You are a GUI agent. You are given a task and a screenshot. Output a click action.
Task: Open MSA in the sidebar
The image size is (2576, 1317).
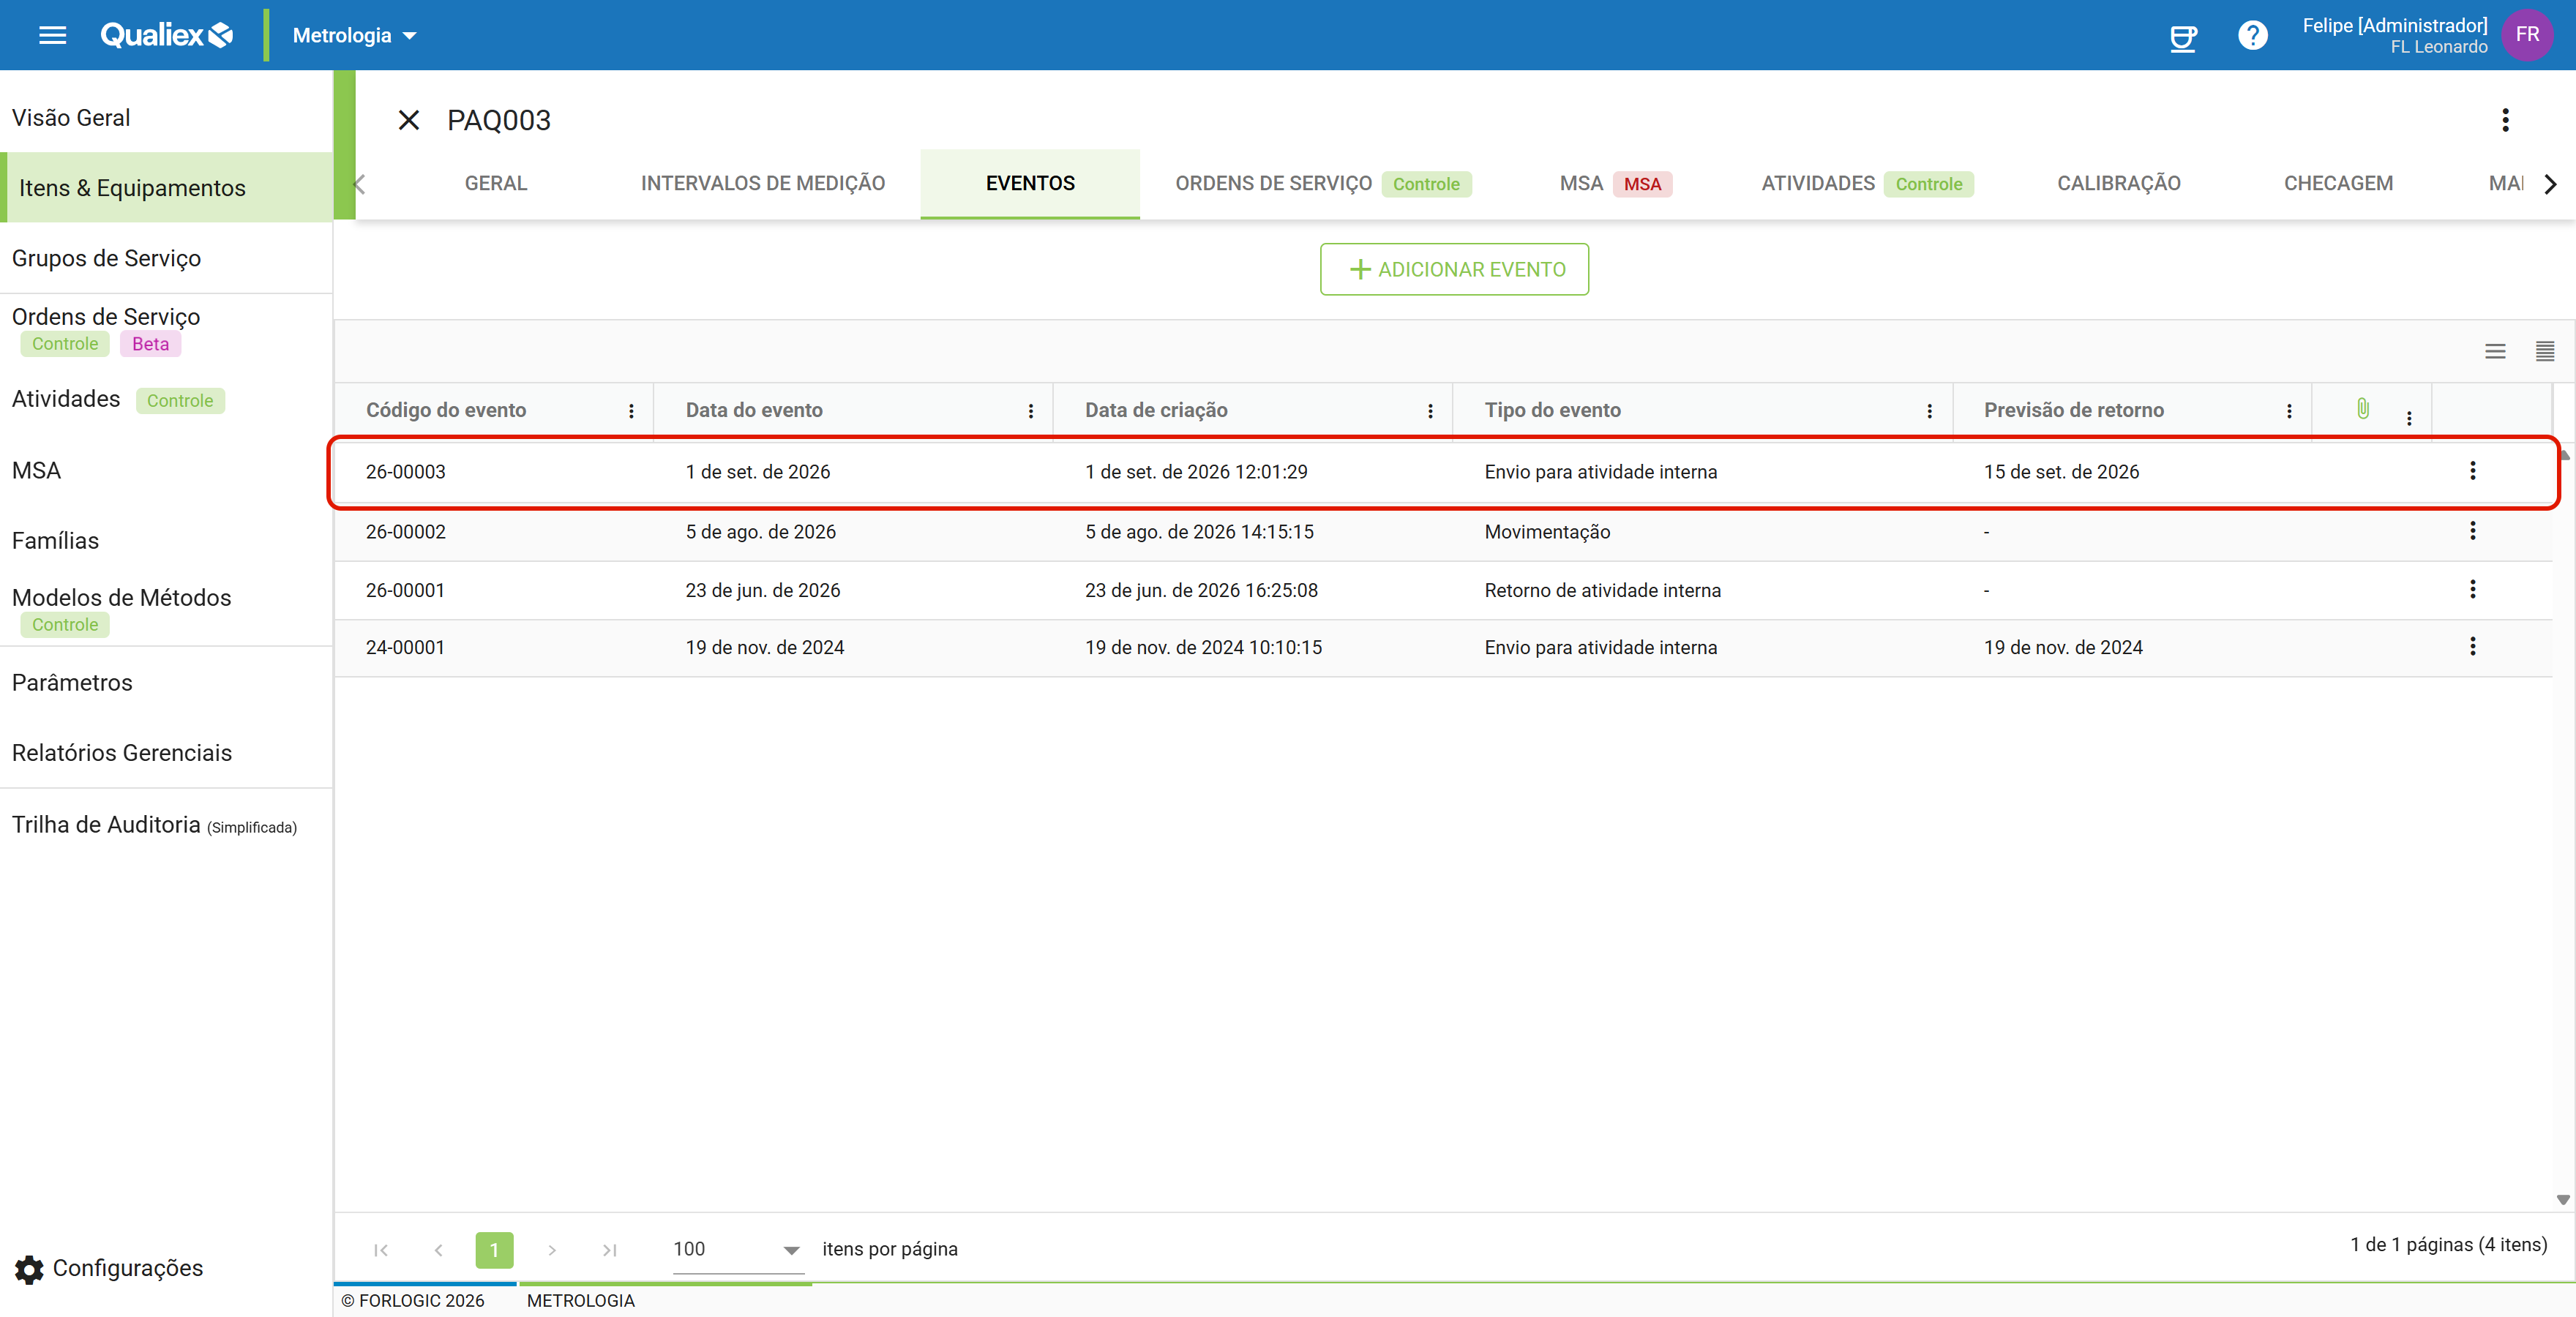[166, 470]
